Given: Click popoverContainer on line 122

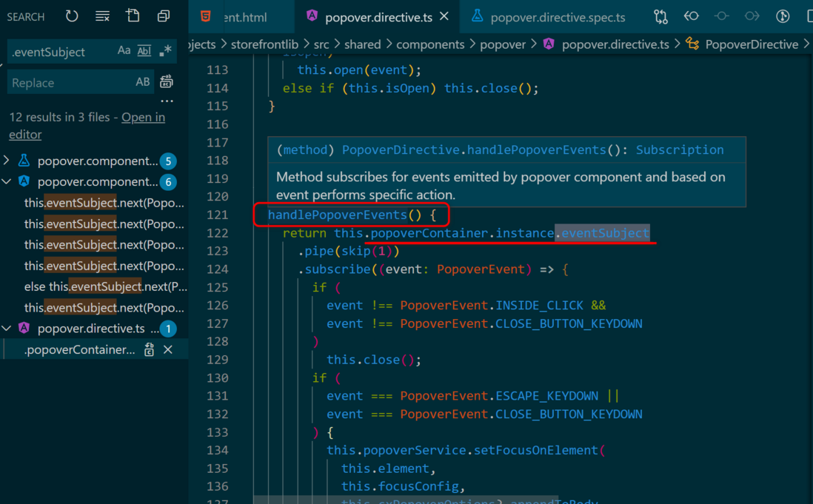Looking at the screenshot, I should [x=429, y=233].
